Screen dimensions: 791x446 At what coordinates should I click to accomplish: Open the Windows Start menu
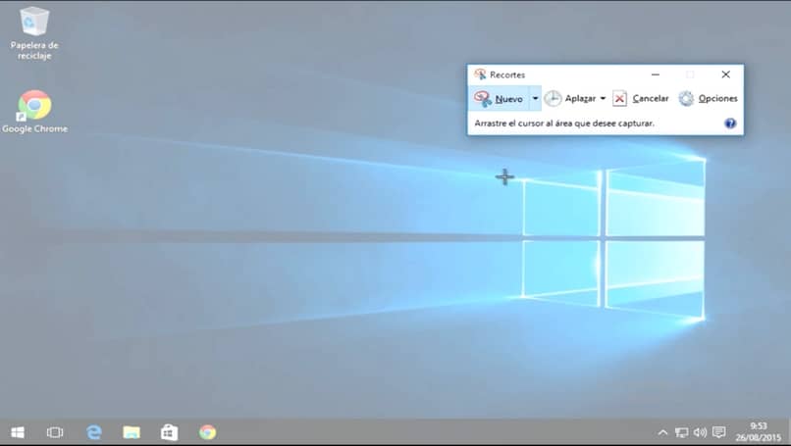(x=18, y=432)
